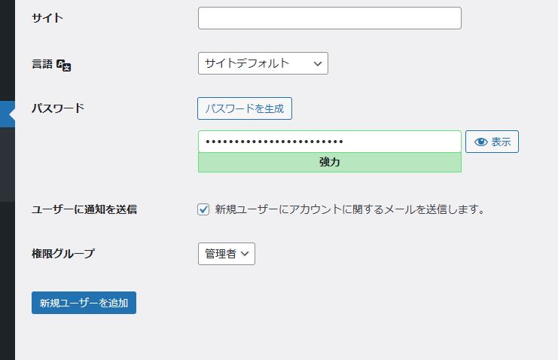Screen dimensions: 558x360
Task: Click the サイト text input field
Action: [329, 18]
